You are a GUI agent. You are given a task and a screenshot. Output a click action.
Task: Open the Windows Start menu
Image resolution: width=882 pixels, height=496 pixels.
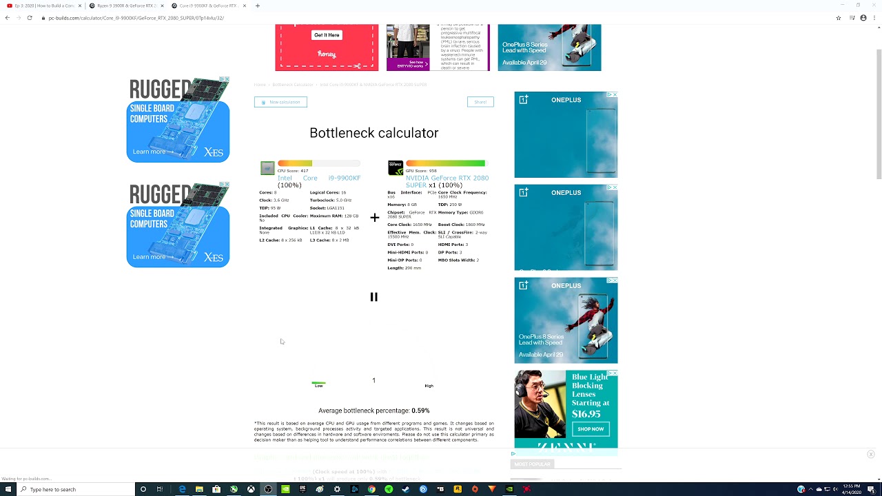pyautogui.click(x=8, y=489)
